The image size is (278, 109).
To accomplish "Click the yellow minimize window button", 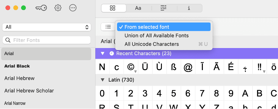I will 16,8.
